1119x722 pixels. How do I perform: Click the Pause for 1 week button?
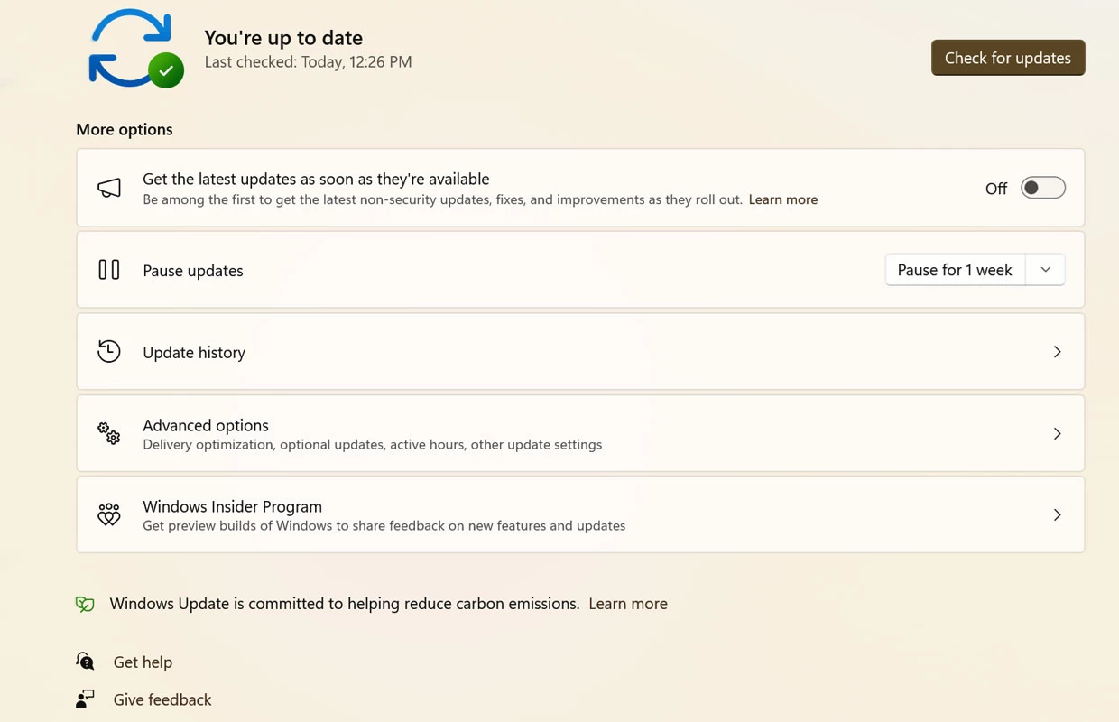click(x=955, y=270)
